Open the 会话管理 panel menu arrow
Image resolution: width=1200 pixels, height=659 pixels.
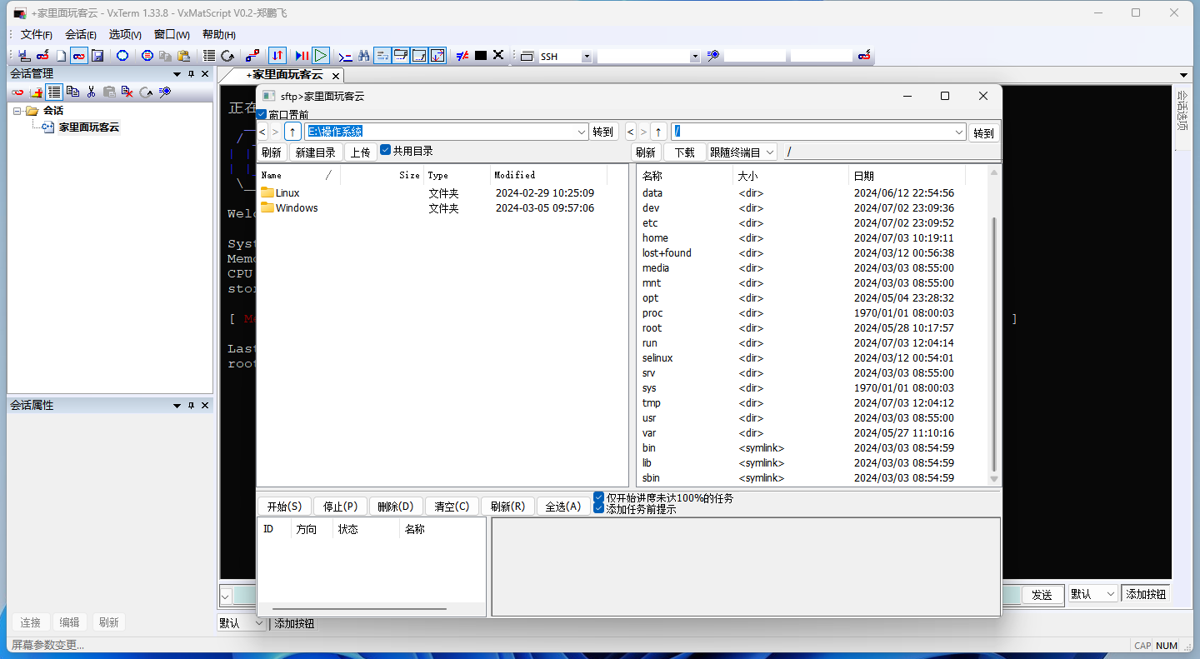177,74
